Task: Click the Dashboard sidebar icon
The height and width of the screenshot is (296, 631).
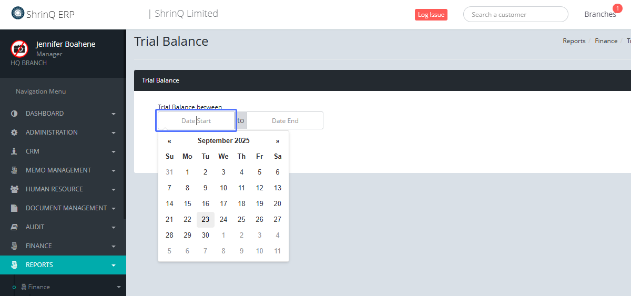Action: tap(14, 114)
